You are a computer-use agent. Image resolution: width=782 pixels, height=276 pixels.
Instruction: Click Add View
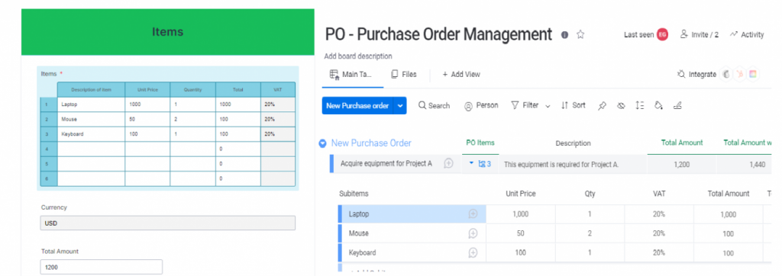(x=461, y=74)
